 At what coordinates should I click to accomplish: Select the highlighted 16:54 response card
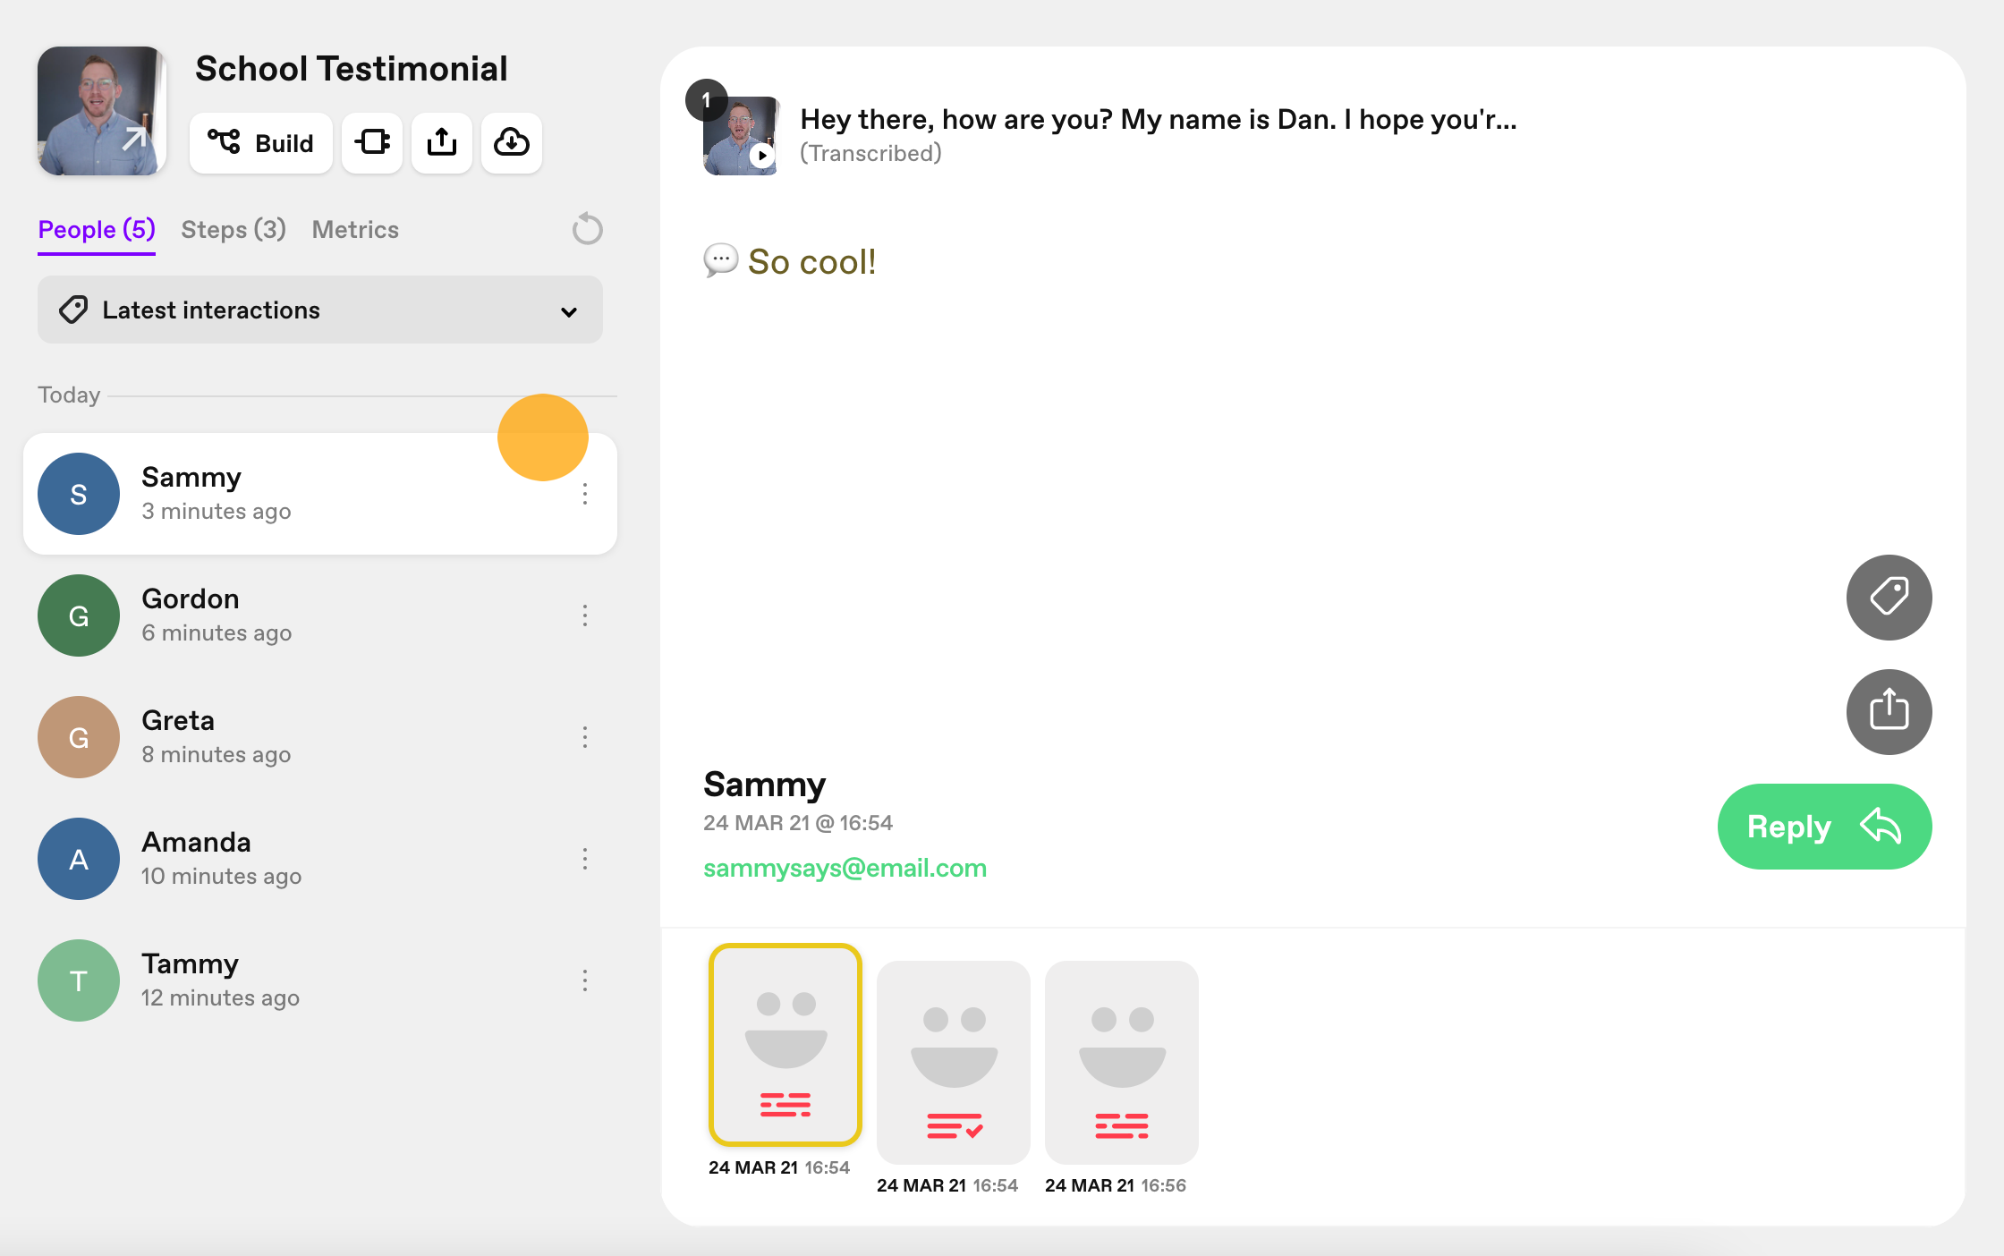pyautogui.click(x=785, y=1045)
